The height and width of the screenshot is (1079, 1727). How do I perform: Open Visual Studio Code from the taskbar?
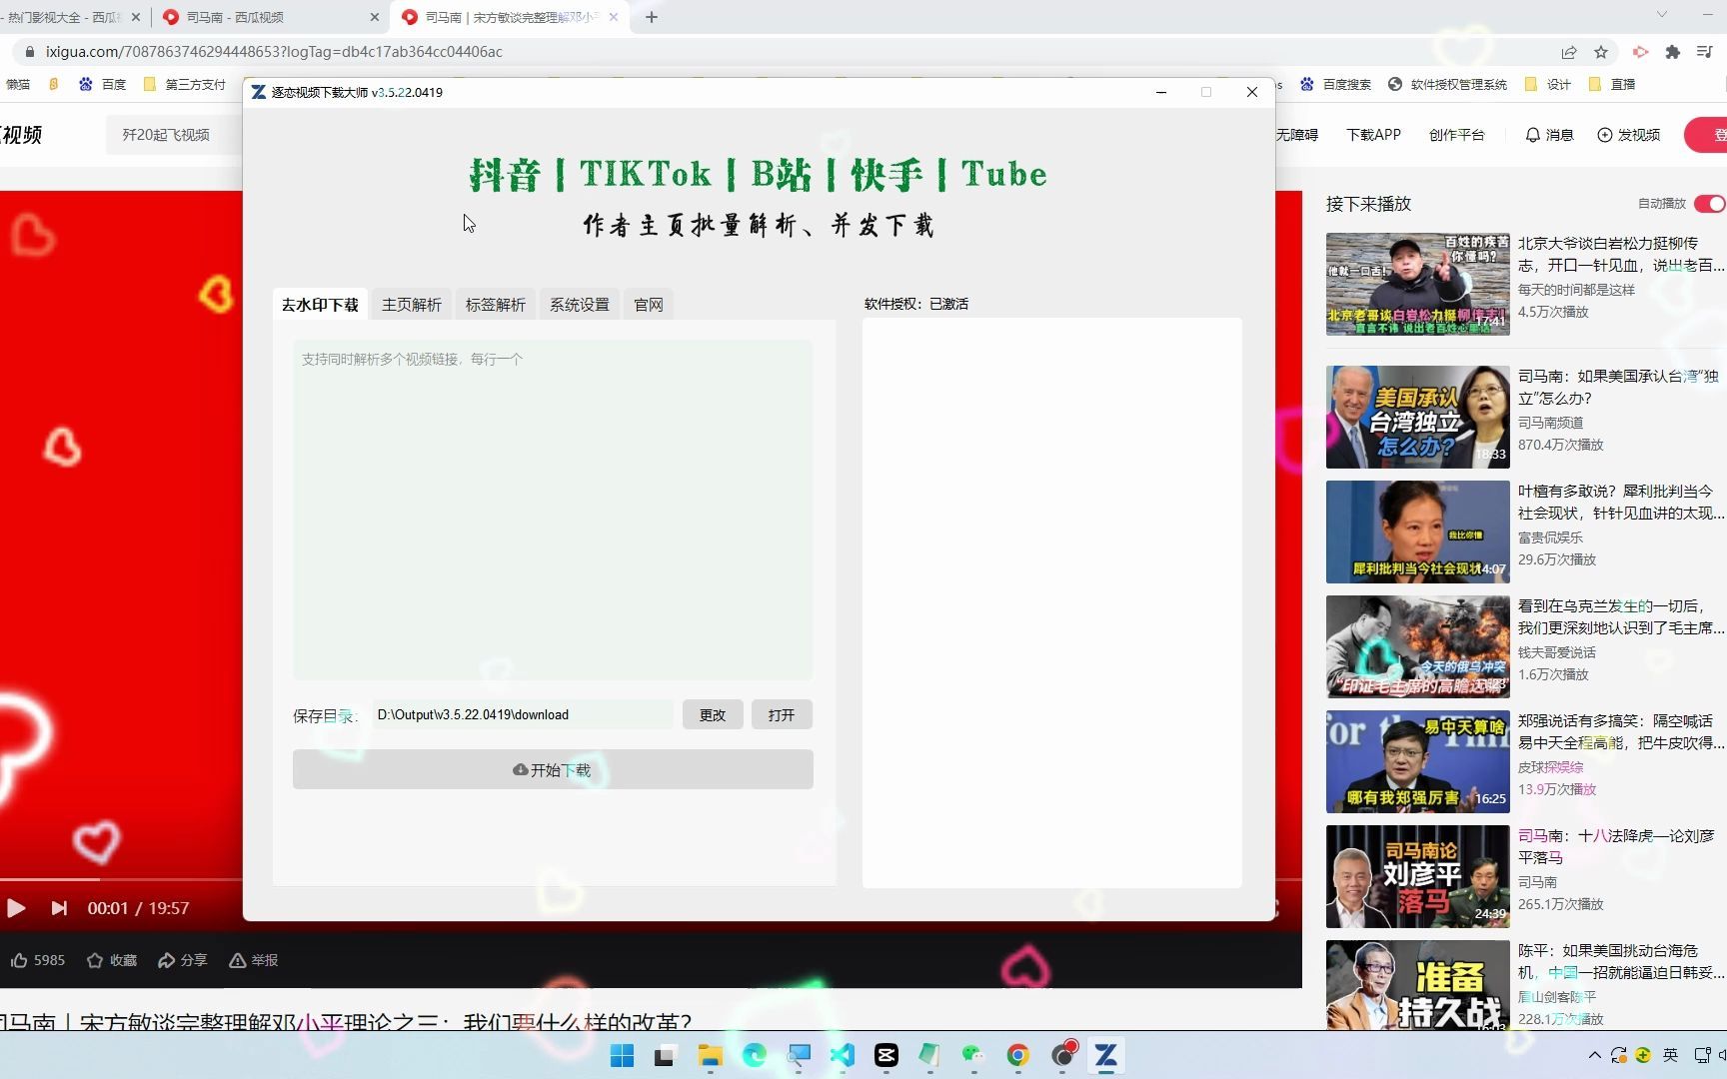click(x=843, y=1055)
